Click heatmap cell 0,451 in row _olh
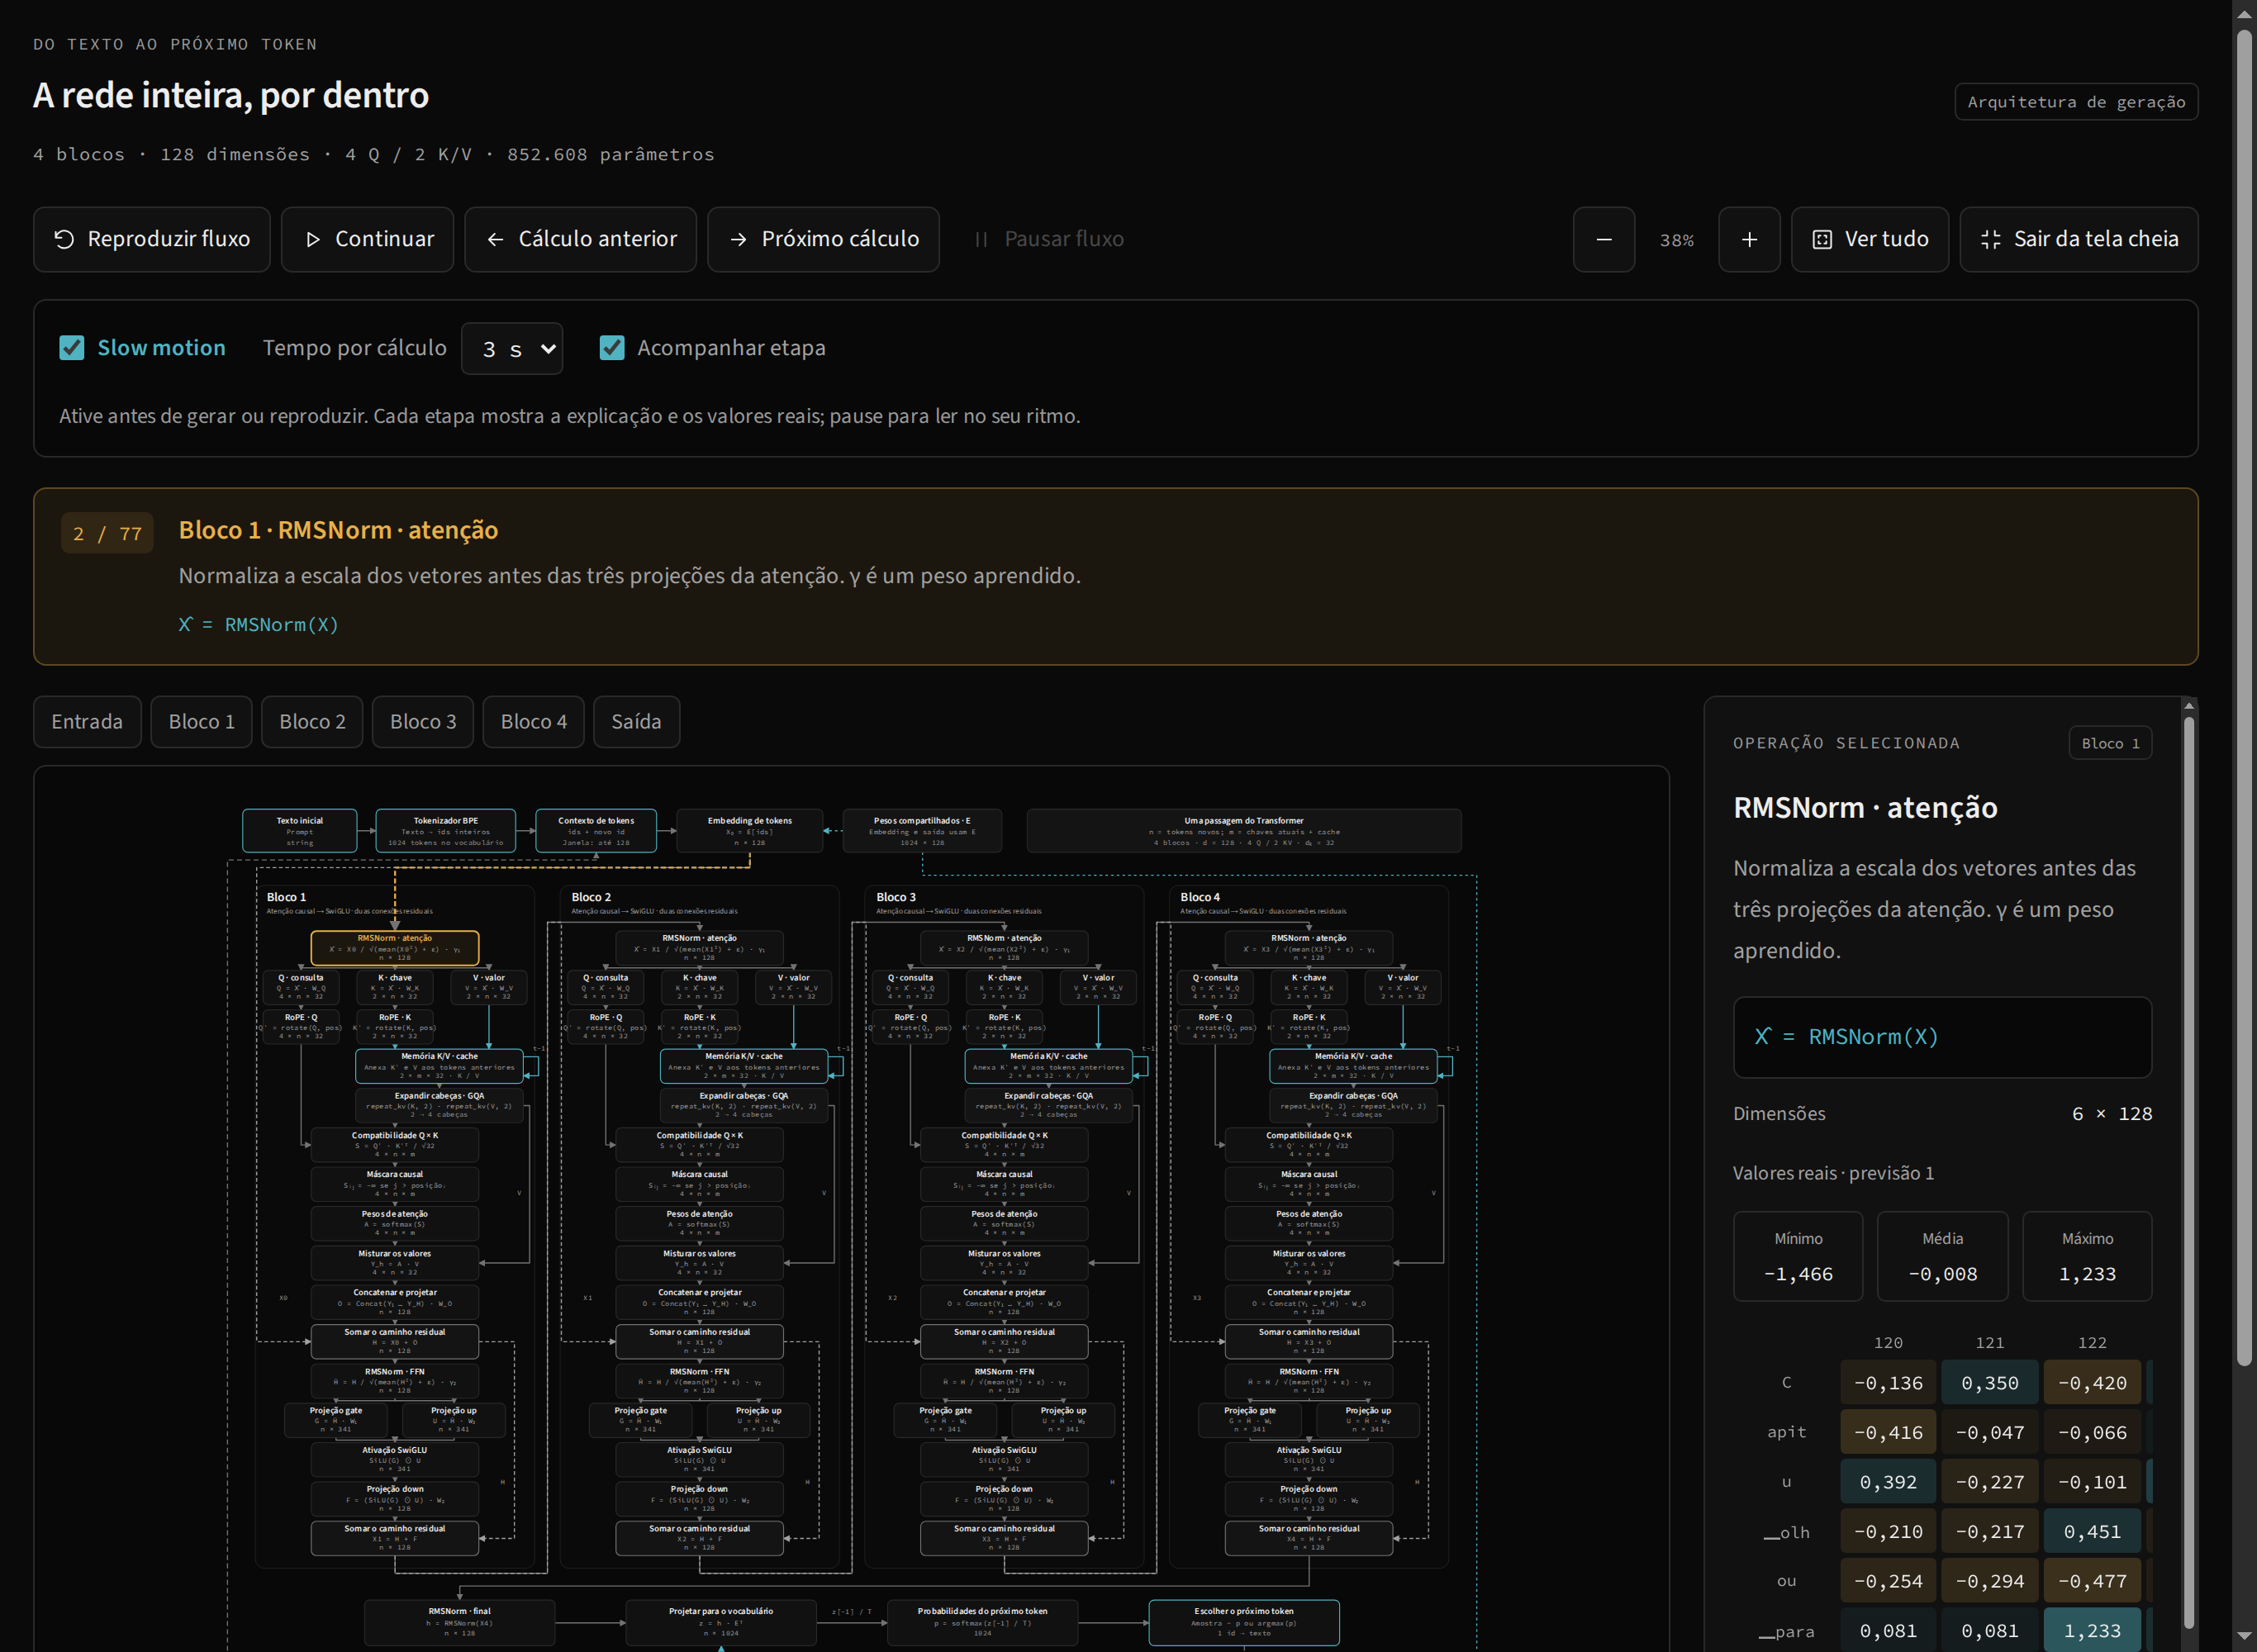The width and height of the screenshot is (2257, 1652). pyautogui.click(x=2092, y=1532)
